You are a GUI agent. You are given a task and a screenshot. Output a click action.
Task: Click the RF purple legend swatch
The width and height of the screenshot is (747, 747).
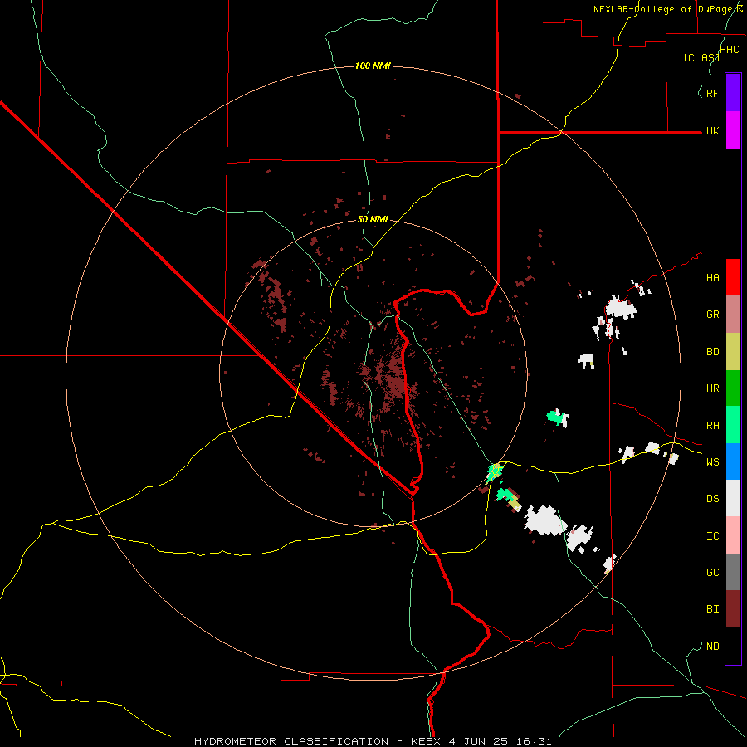click(x=733, y=93)
